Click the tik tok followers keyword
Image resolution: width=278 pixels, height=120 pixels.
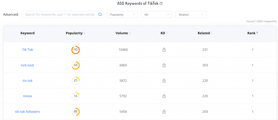(x=27, y=112)
